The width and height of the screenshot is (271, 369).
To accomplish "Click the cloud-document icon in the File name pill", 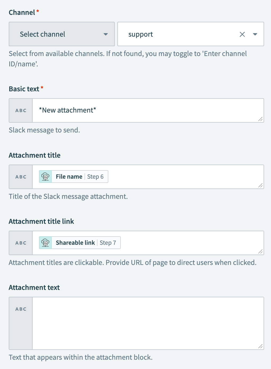I will [x=45, y=176].
